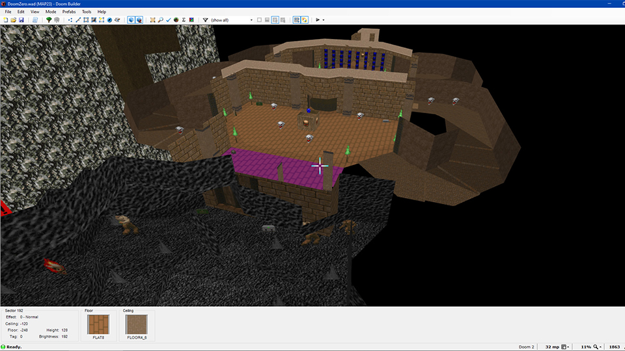625x351 pixels.
Task: Toggle the first view mode square button
Action: (x=260, y=20)
